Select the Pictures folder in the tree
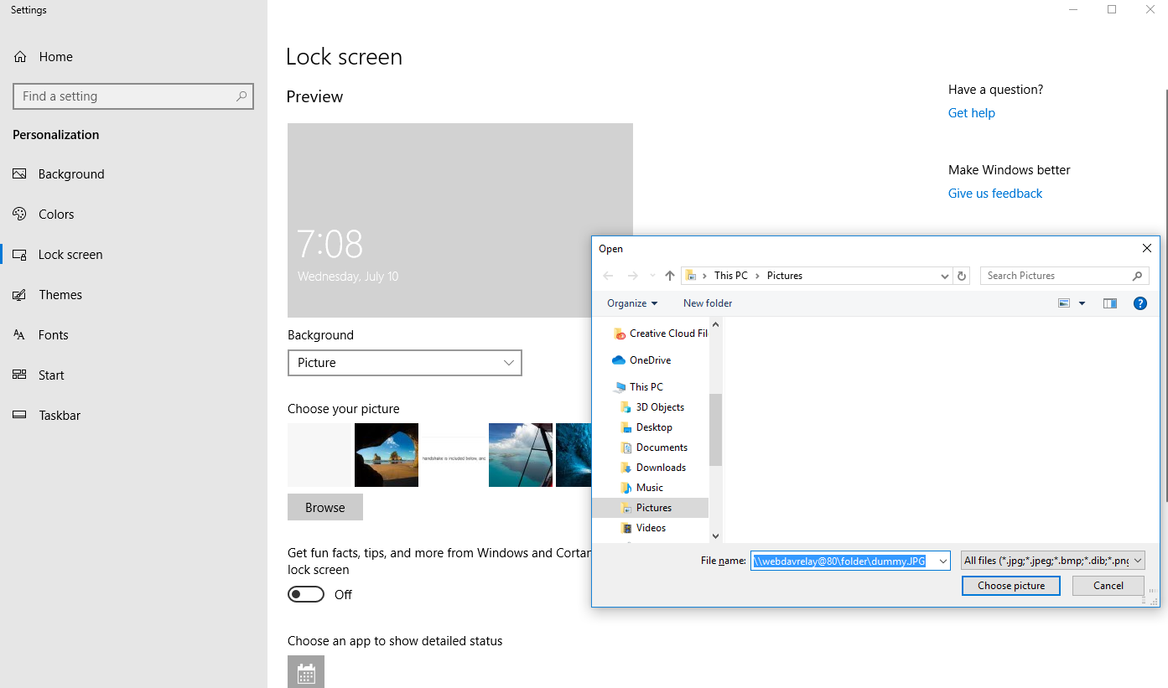1168x688 pixels. (x=650, y=508)
